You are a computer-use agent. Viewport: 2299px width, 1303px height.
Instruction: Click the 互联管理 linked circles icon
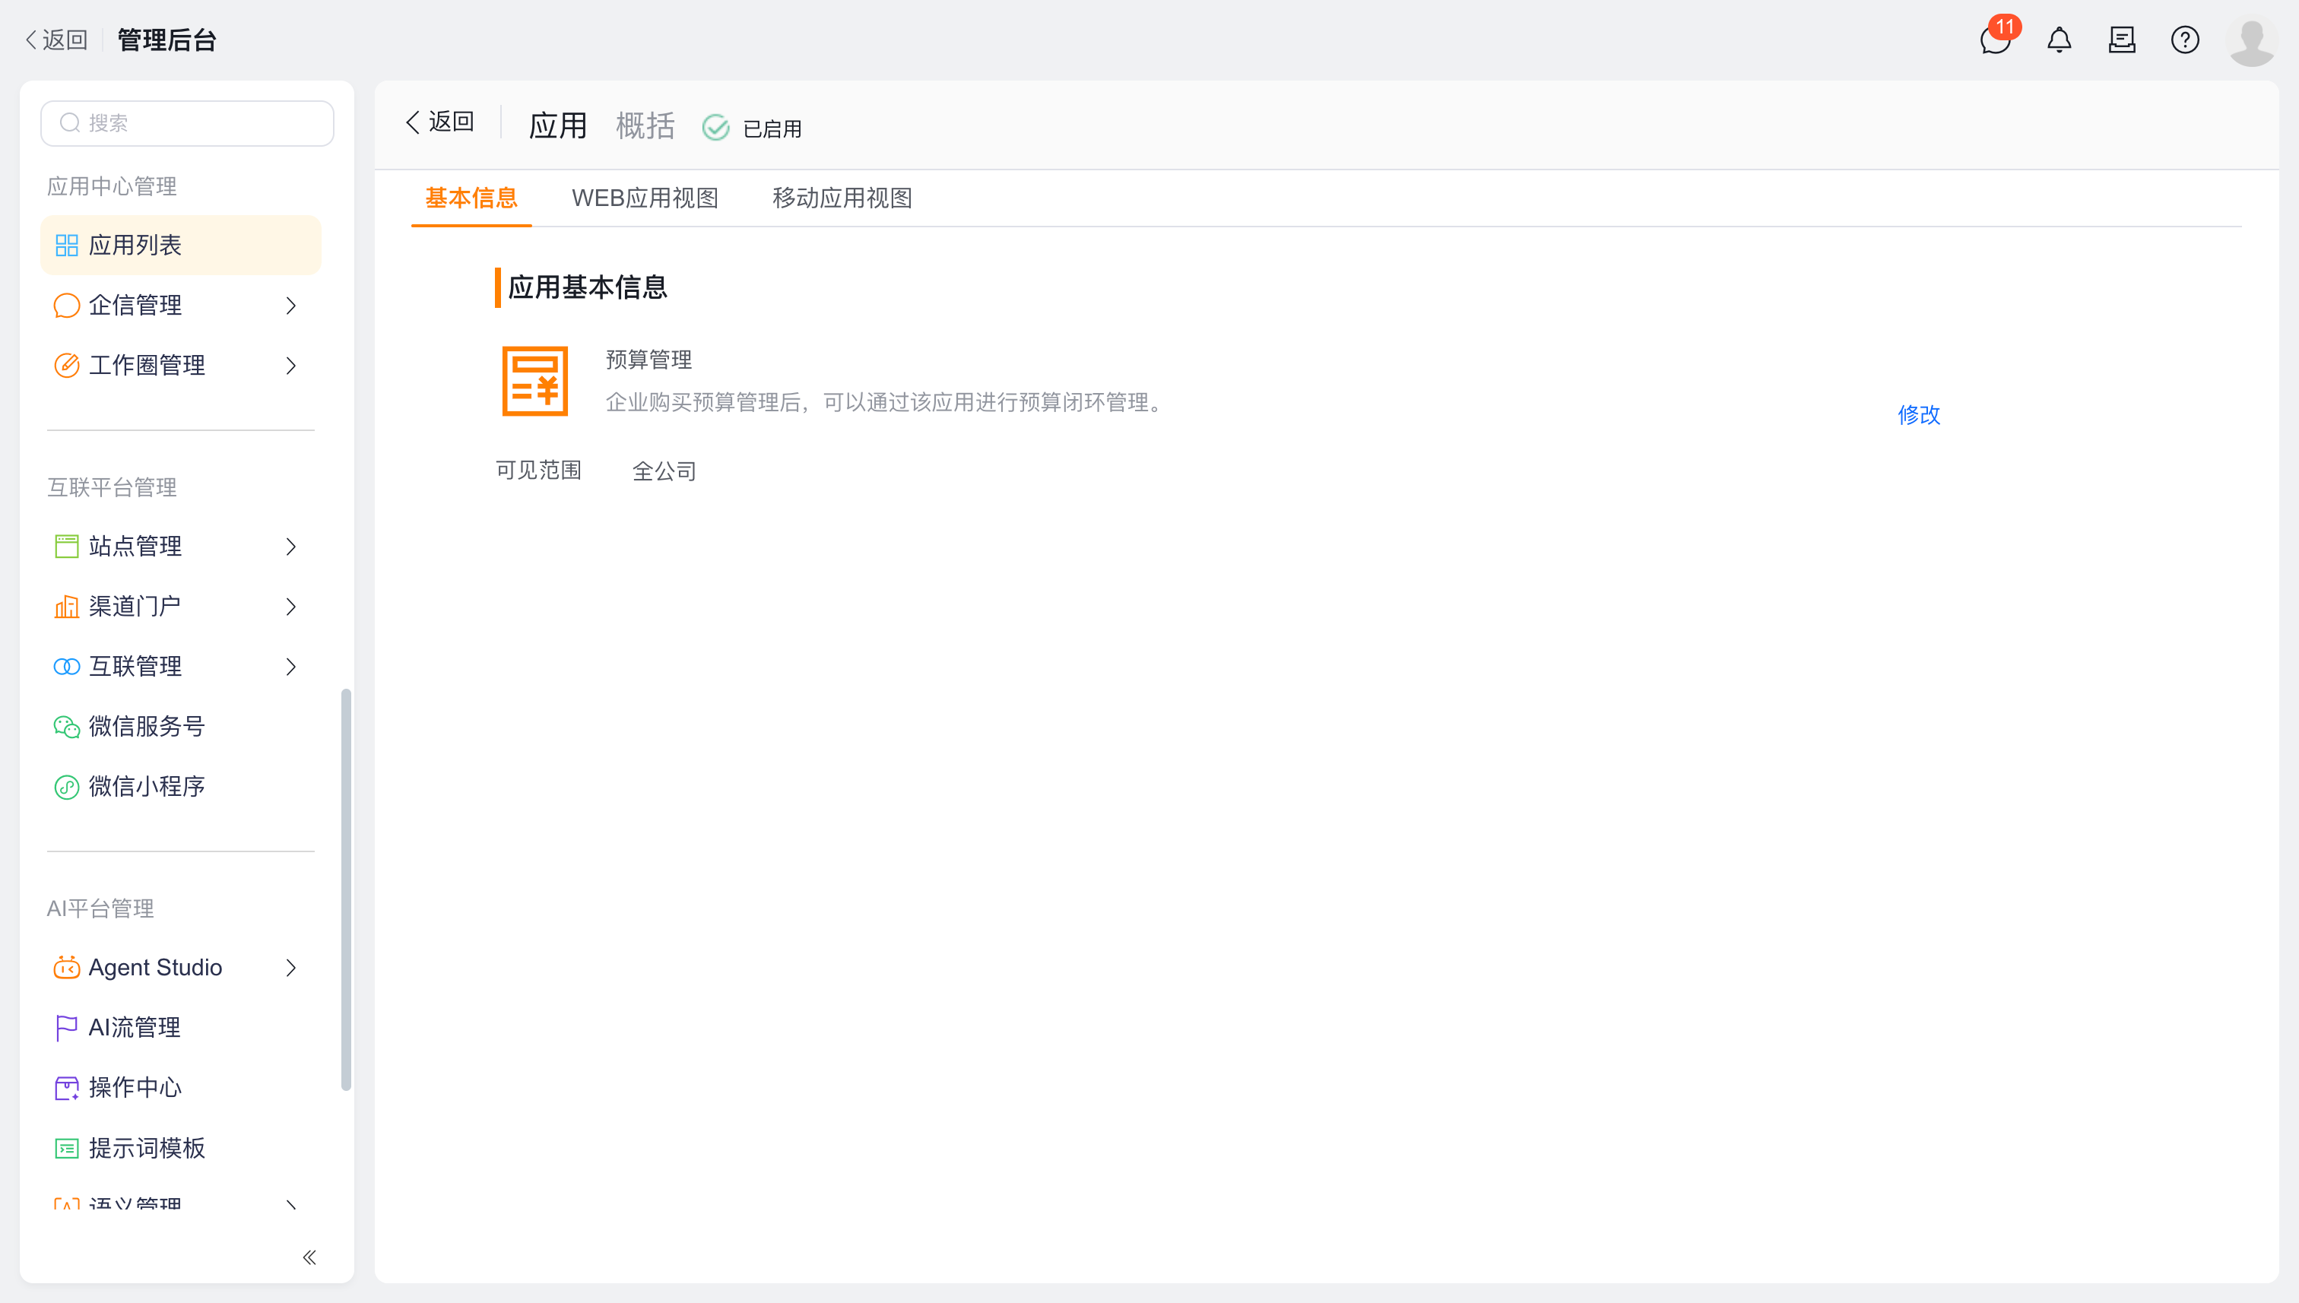[x=66, y=666]
